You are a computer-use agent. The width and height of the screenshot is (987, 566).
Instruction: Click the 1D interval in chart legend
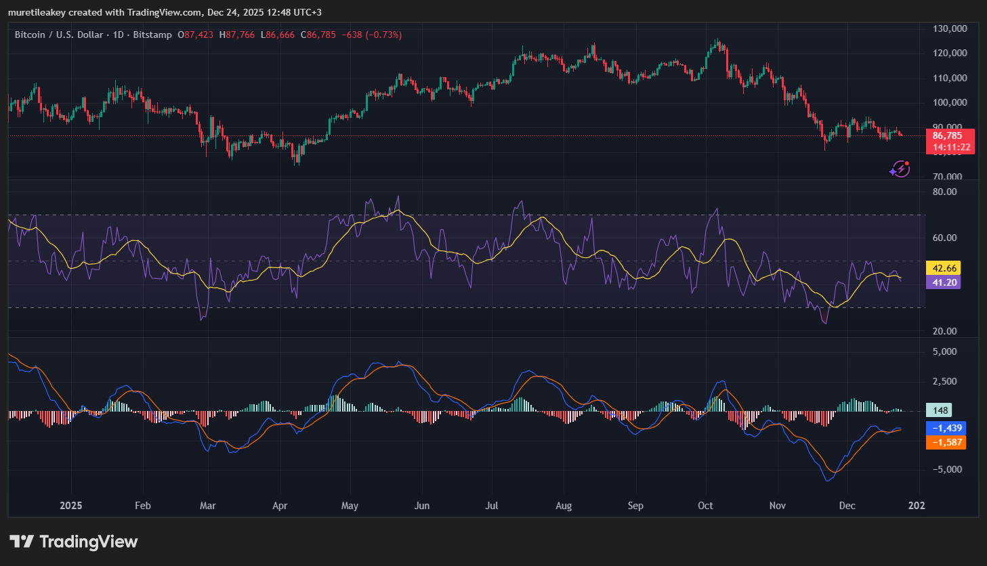(x=119, y=35)
